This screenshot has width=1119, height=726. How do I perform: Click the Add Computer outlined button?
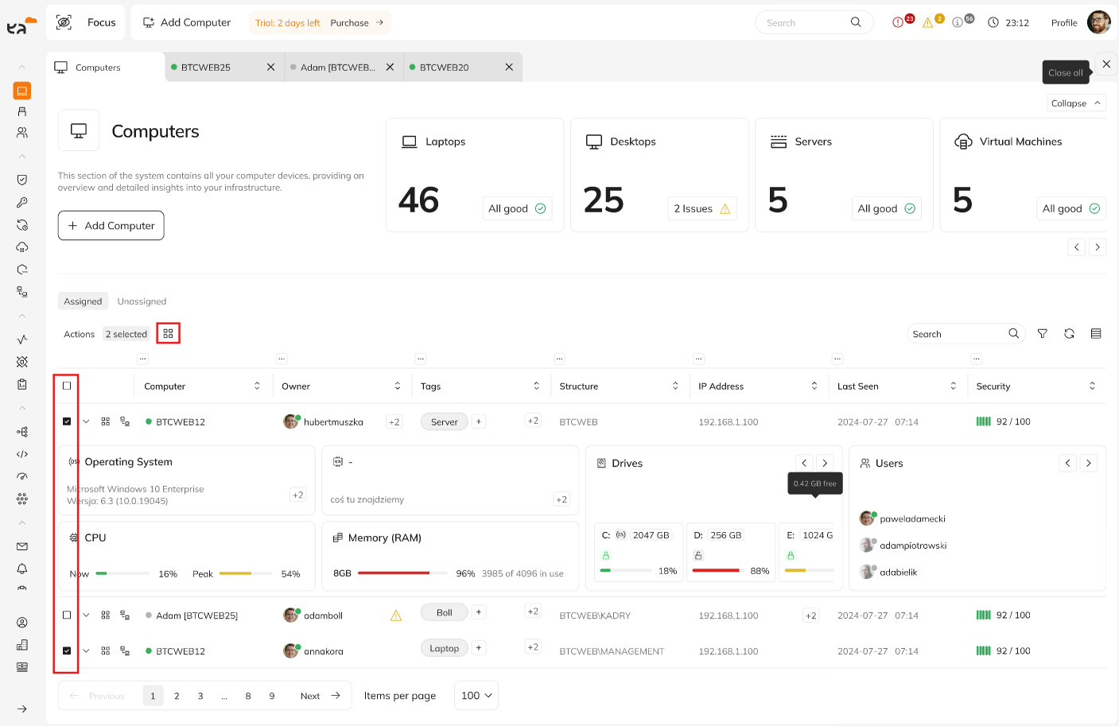111,226
